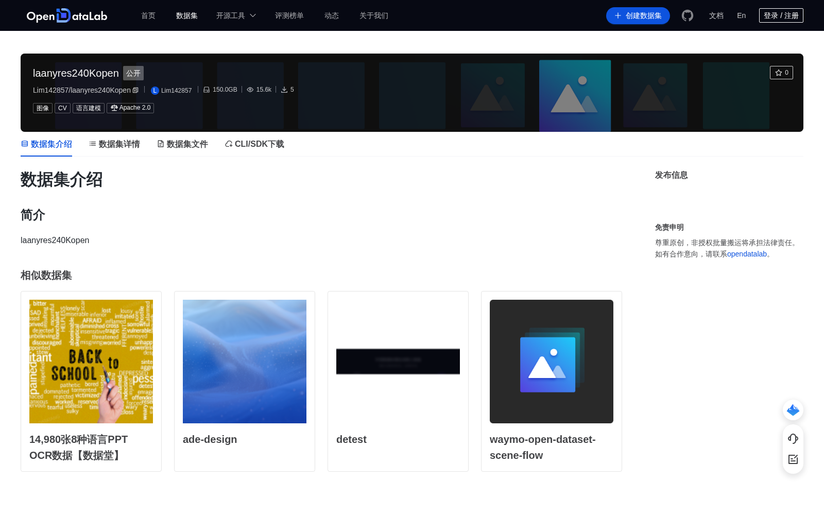The image size is (824, 515).
Task: Switch language to En
Action: tap(742, 15)
